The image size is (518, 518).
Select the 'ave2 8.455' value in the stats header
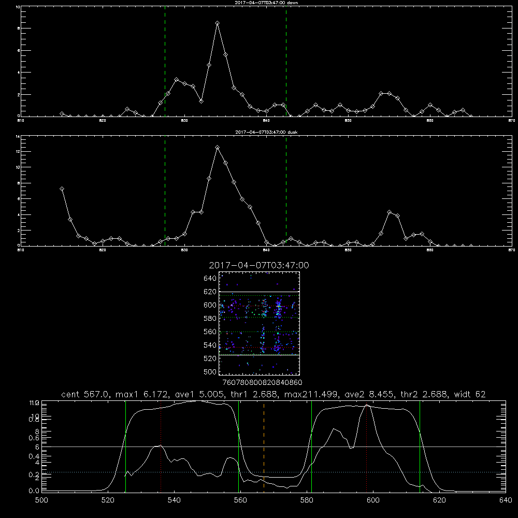[369, 394]
